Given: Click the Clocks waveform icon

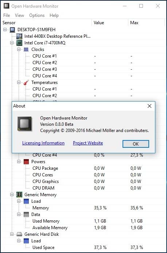Looking at the screenshot, I should click(x=26, y=49).
